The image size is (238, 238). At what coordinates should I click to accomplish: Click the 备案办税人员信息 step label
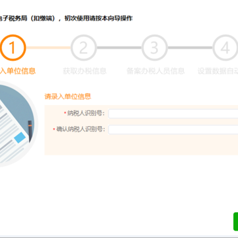(x=155, y=71)
